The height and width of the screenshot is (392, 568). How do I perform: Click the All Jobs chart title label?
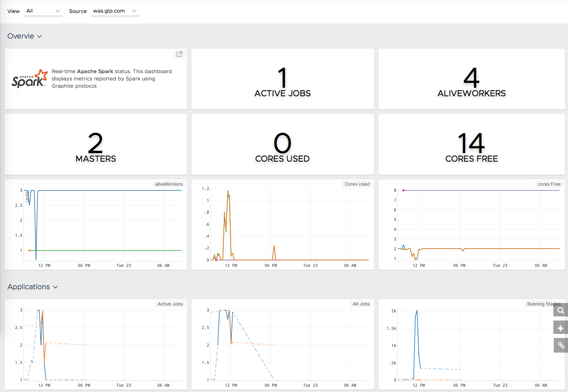(x=361, y=304)
